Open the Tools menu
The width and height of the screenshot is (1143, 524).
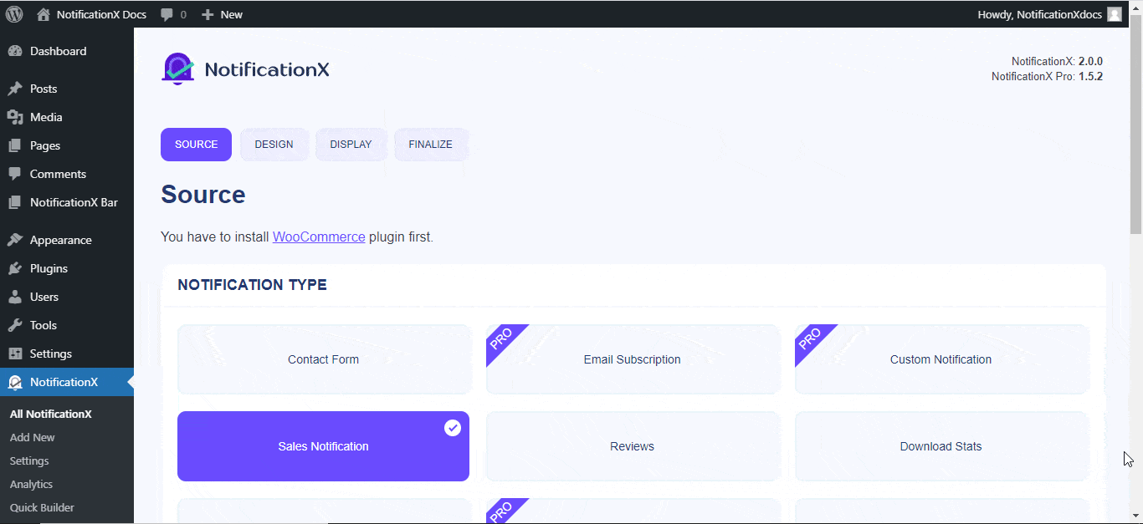pyautogui.click(x=67, y=325)
